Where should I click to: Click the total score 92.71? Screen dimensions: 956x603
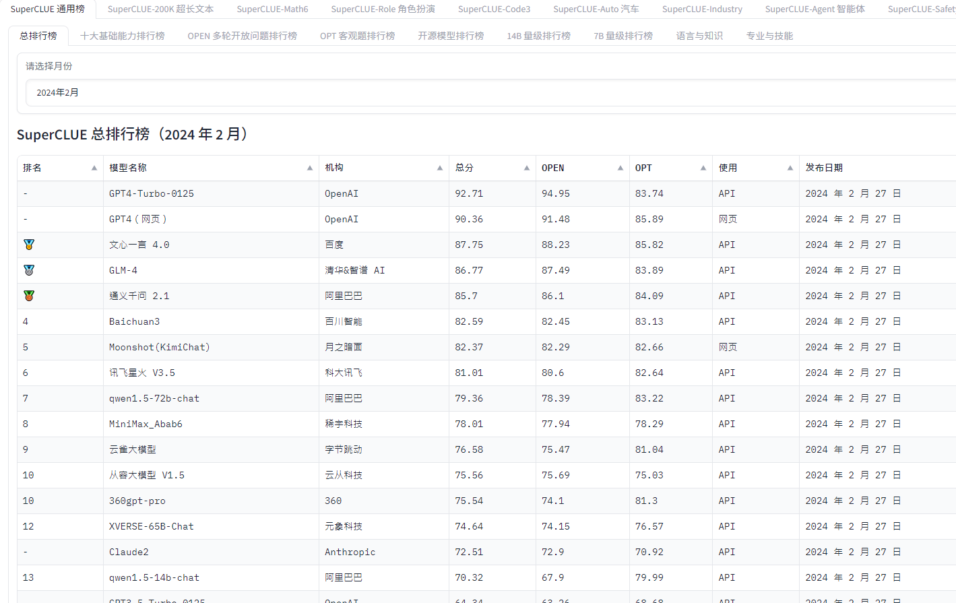(x=469, y=193)
